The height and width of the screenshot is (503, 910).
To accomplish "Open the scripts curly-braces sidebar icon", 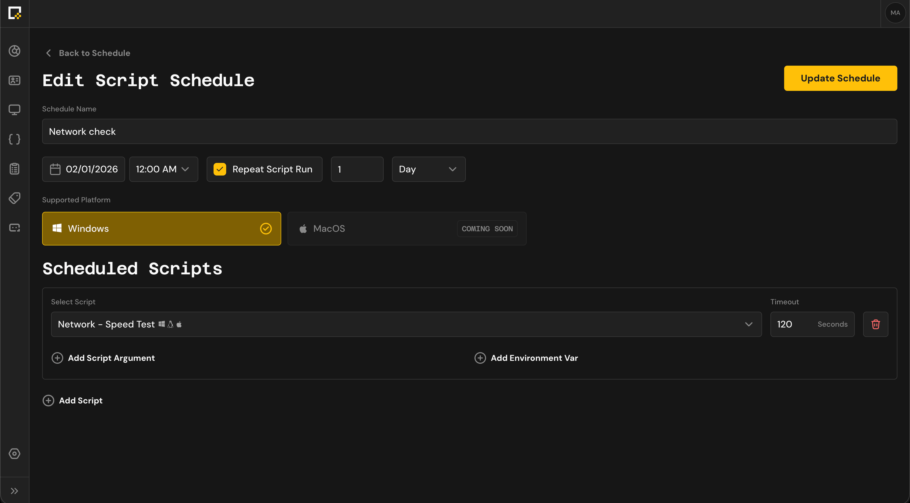I will pos(15,139).
